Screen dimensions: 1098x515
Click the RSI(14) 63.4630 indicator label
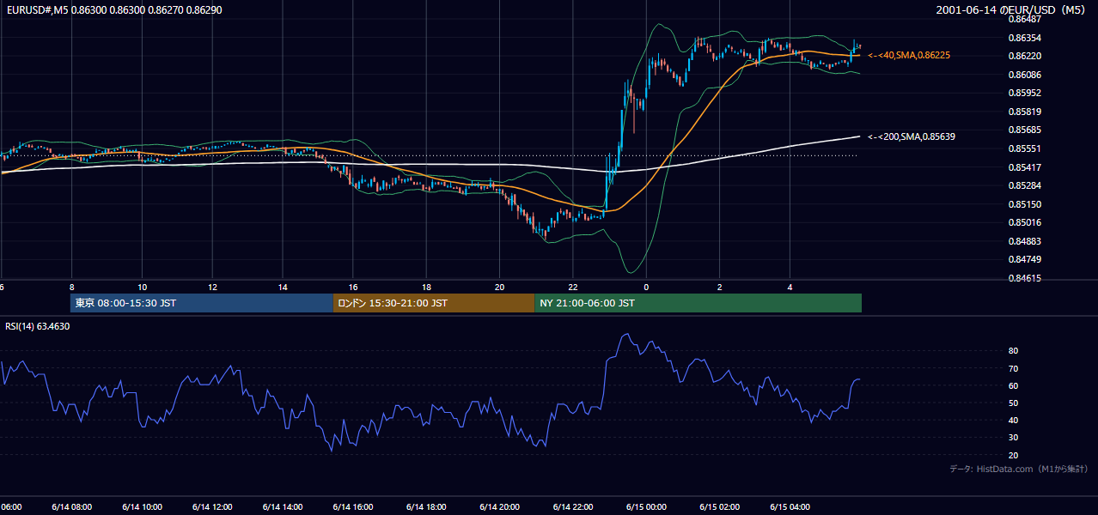pyautogui.click(x=38, y=326)
